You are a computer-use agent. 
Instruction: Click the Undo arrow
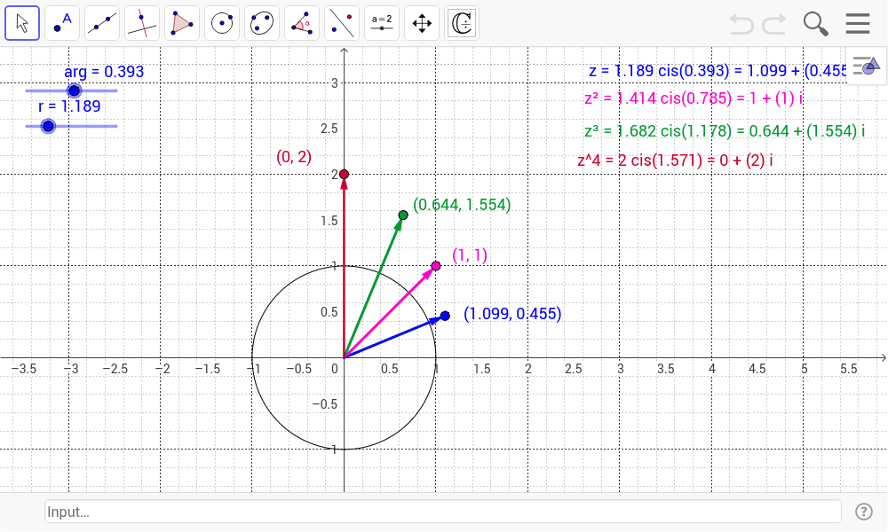pos(741,24)
